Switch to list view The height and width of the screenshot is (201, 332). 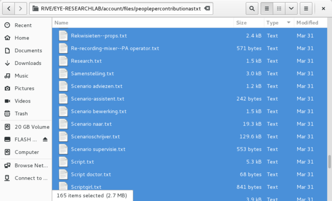coord(267,8)
